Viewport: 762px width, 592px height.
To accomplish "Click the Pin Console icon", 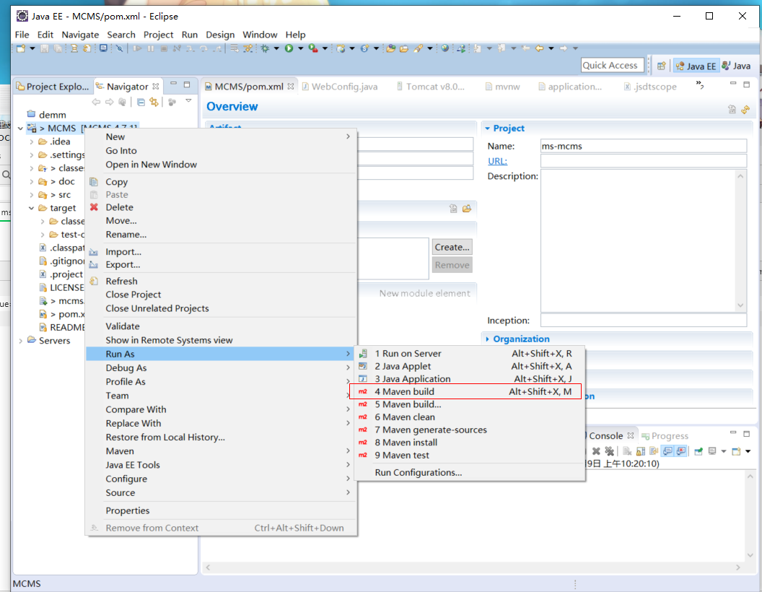I will tap(698, 451).
